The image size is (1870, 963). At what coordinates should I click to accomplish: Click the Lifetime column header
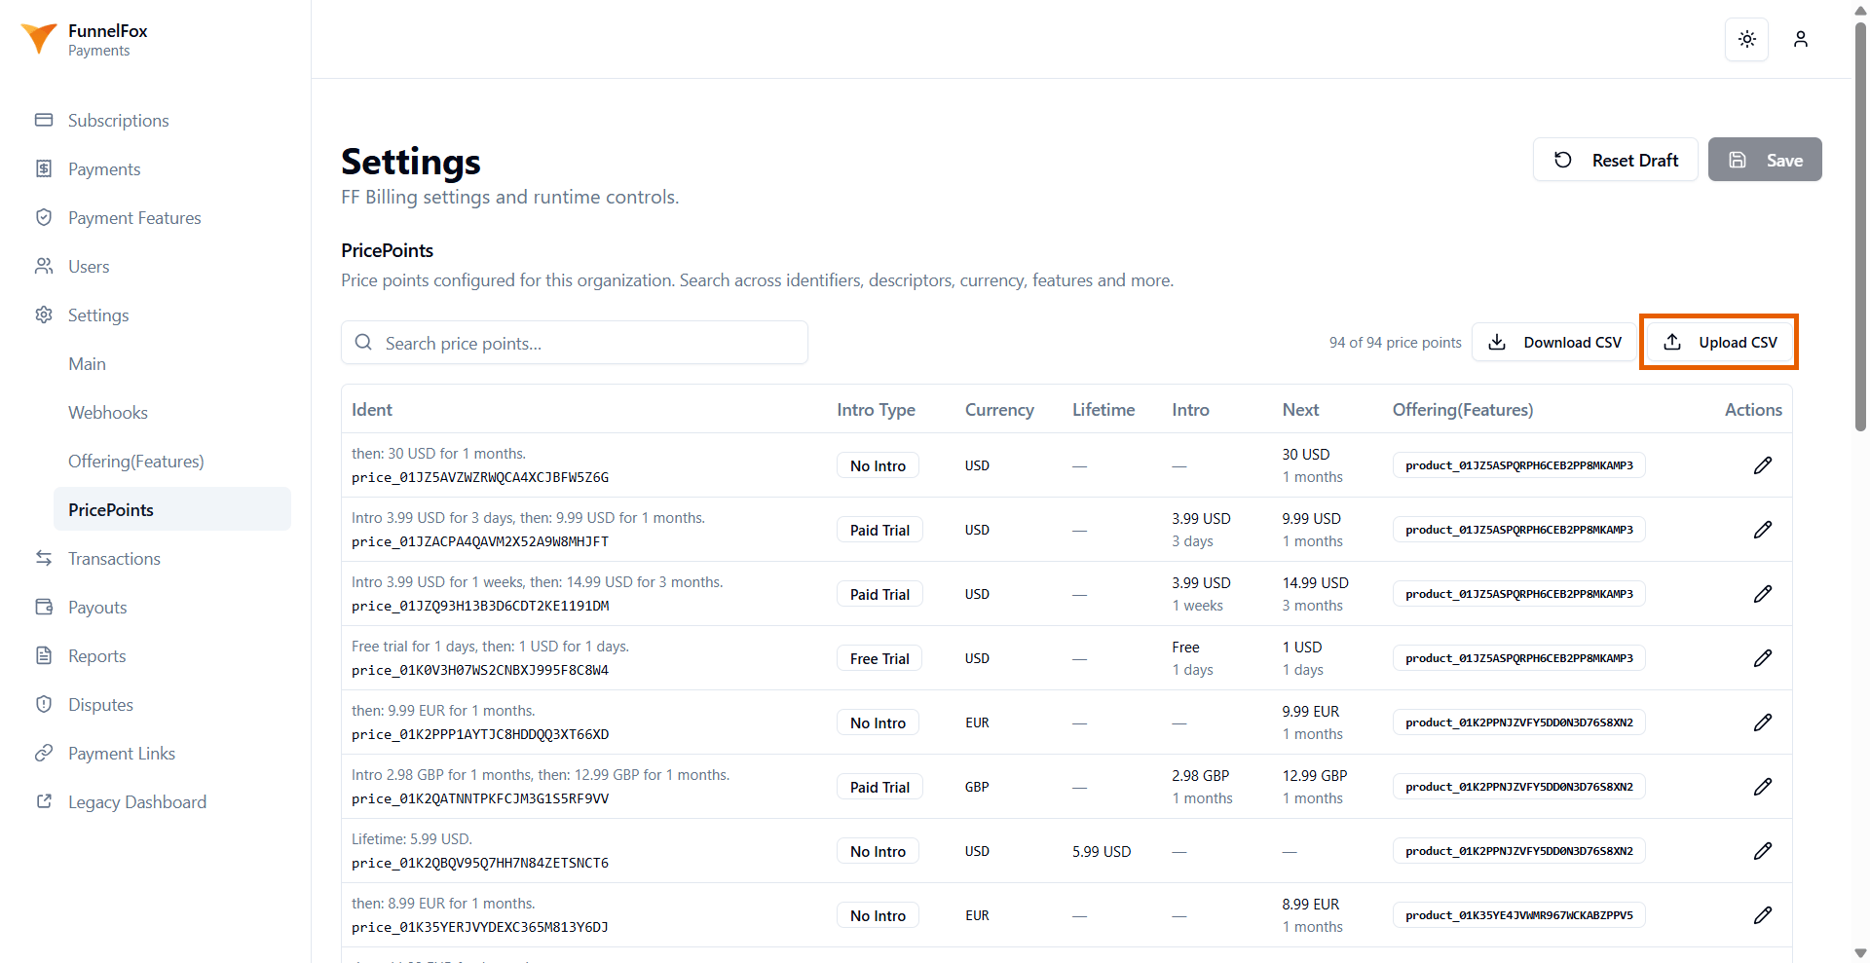(1103, 410)
